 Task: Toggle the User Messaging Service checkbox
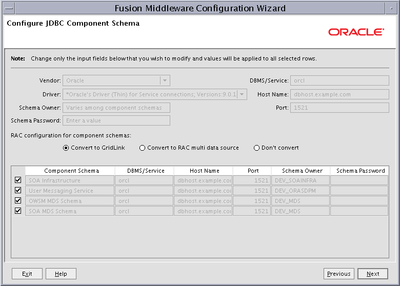18,191
